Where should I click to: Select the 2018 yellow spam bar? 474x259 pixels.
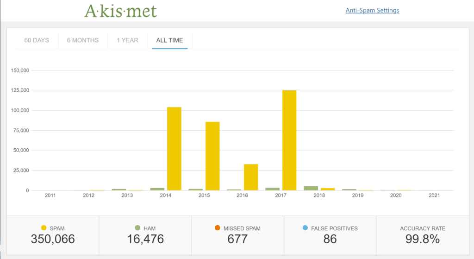click(x=328, y=189)
